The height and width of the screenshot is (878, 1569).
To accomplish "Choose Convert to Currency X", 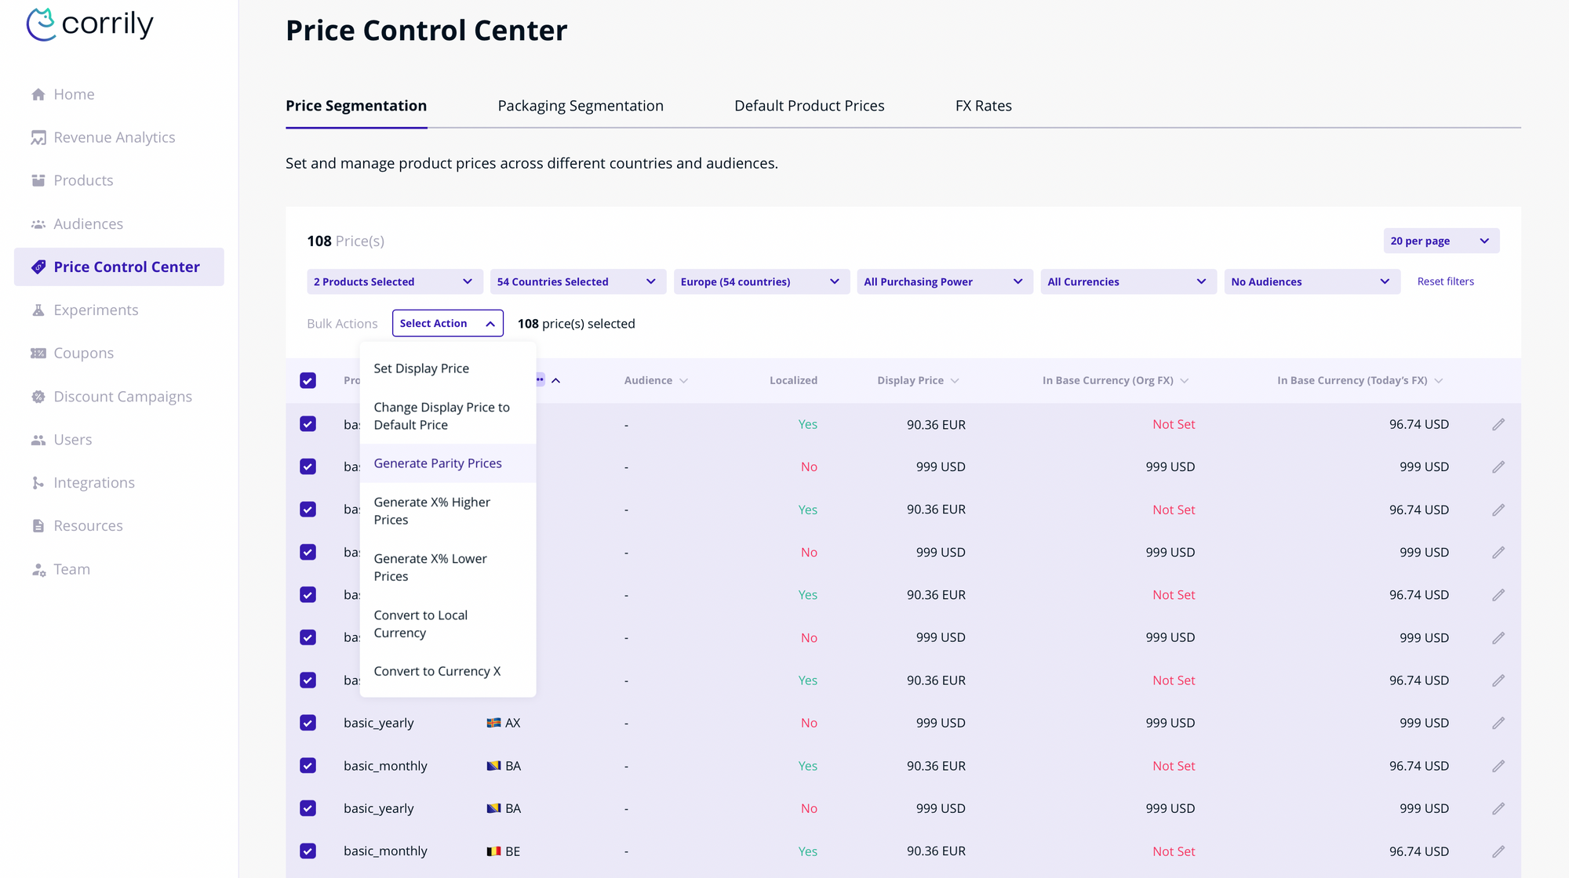I will 448,671.
